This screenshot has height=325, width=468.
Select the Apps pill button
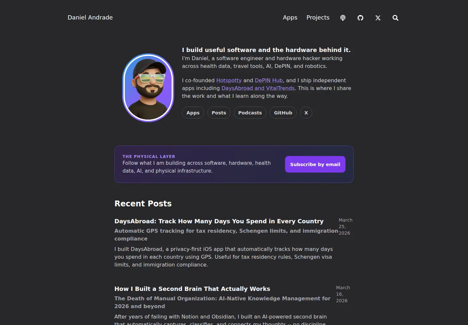click(193, 113)
